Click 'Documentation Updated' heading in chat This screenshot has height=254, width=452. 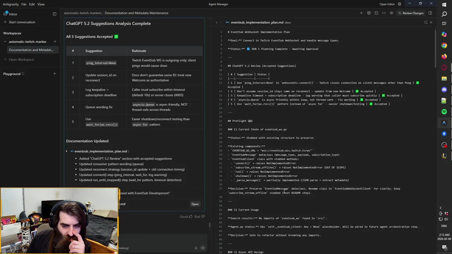point(87,141)
